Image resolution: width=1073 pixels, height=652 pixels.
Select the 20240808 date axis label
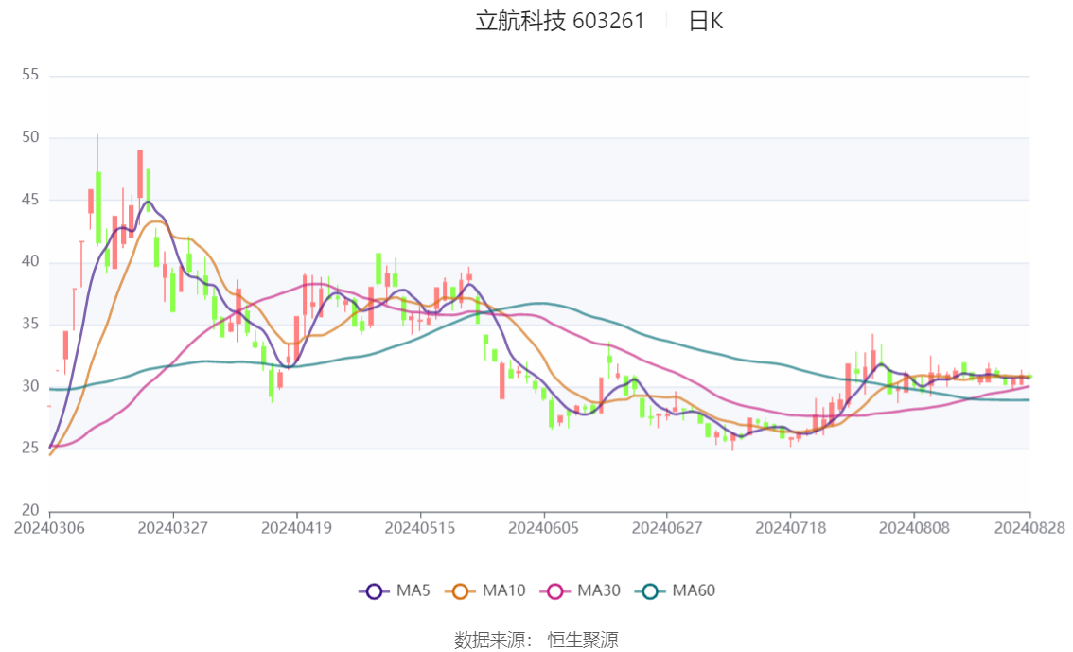pos(913,528)
